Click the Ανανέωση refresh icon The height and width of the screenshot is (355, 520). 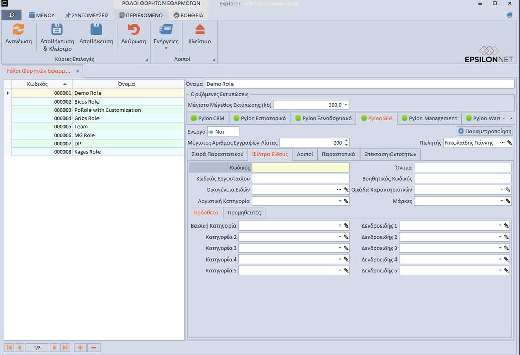click(18, 29)
